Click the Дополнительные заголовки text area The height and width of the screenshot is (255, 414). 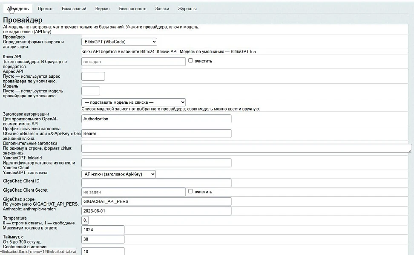(247, 148)
